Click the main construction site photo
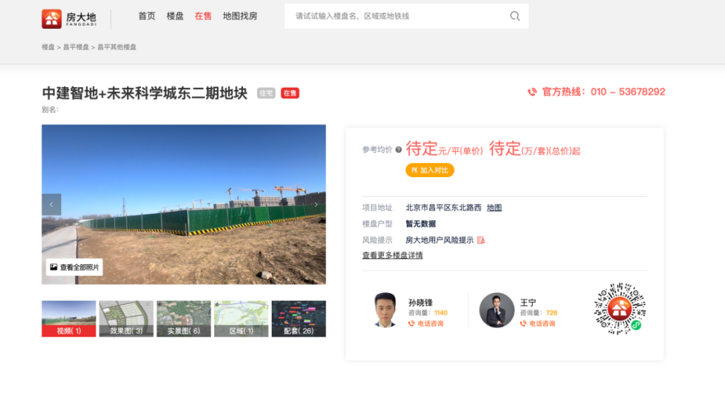This screenshot has height=395, width=725. [x=183, y=205]
